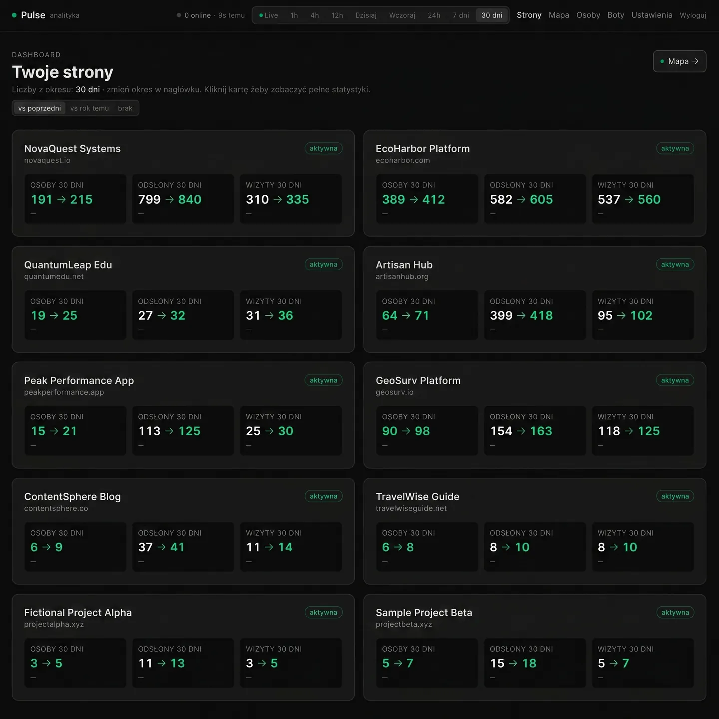The width and height of the screenshot is (719, 719).
Task: Open the ContentSphere Blog card title
Action: coord(73,497)
